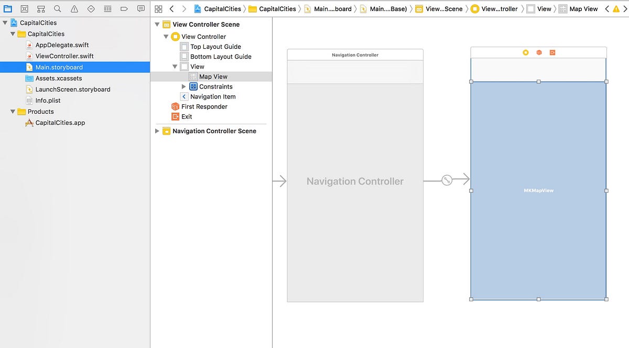Click the back navigation arrow in the jump bar

(171, 8)
